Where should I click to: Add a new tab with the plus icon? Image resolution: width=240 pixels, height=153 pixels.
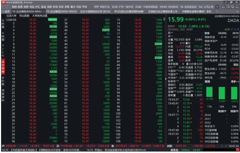point(216,12)
